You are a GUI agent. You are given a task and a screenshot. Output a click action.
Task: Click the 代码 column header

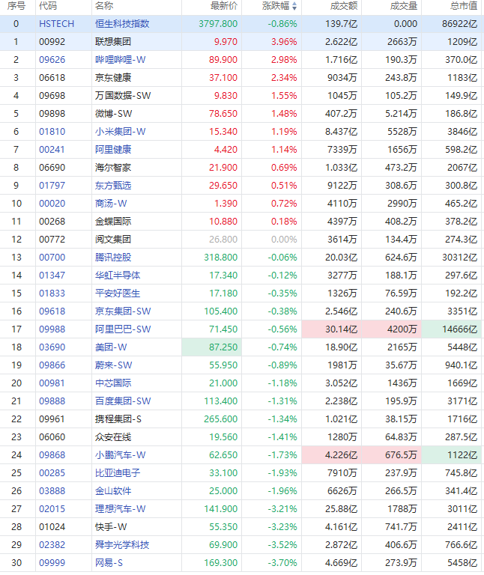48,6
